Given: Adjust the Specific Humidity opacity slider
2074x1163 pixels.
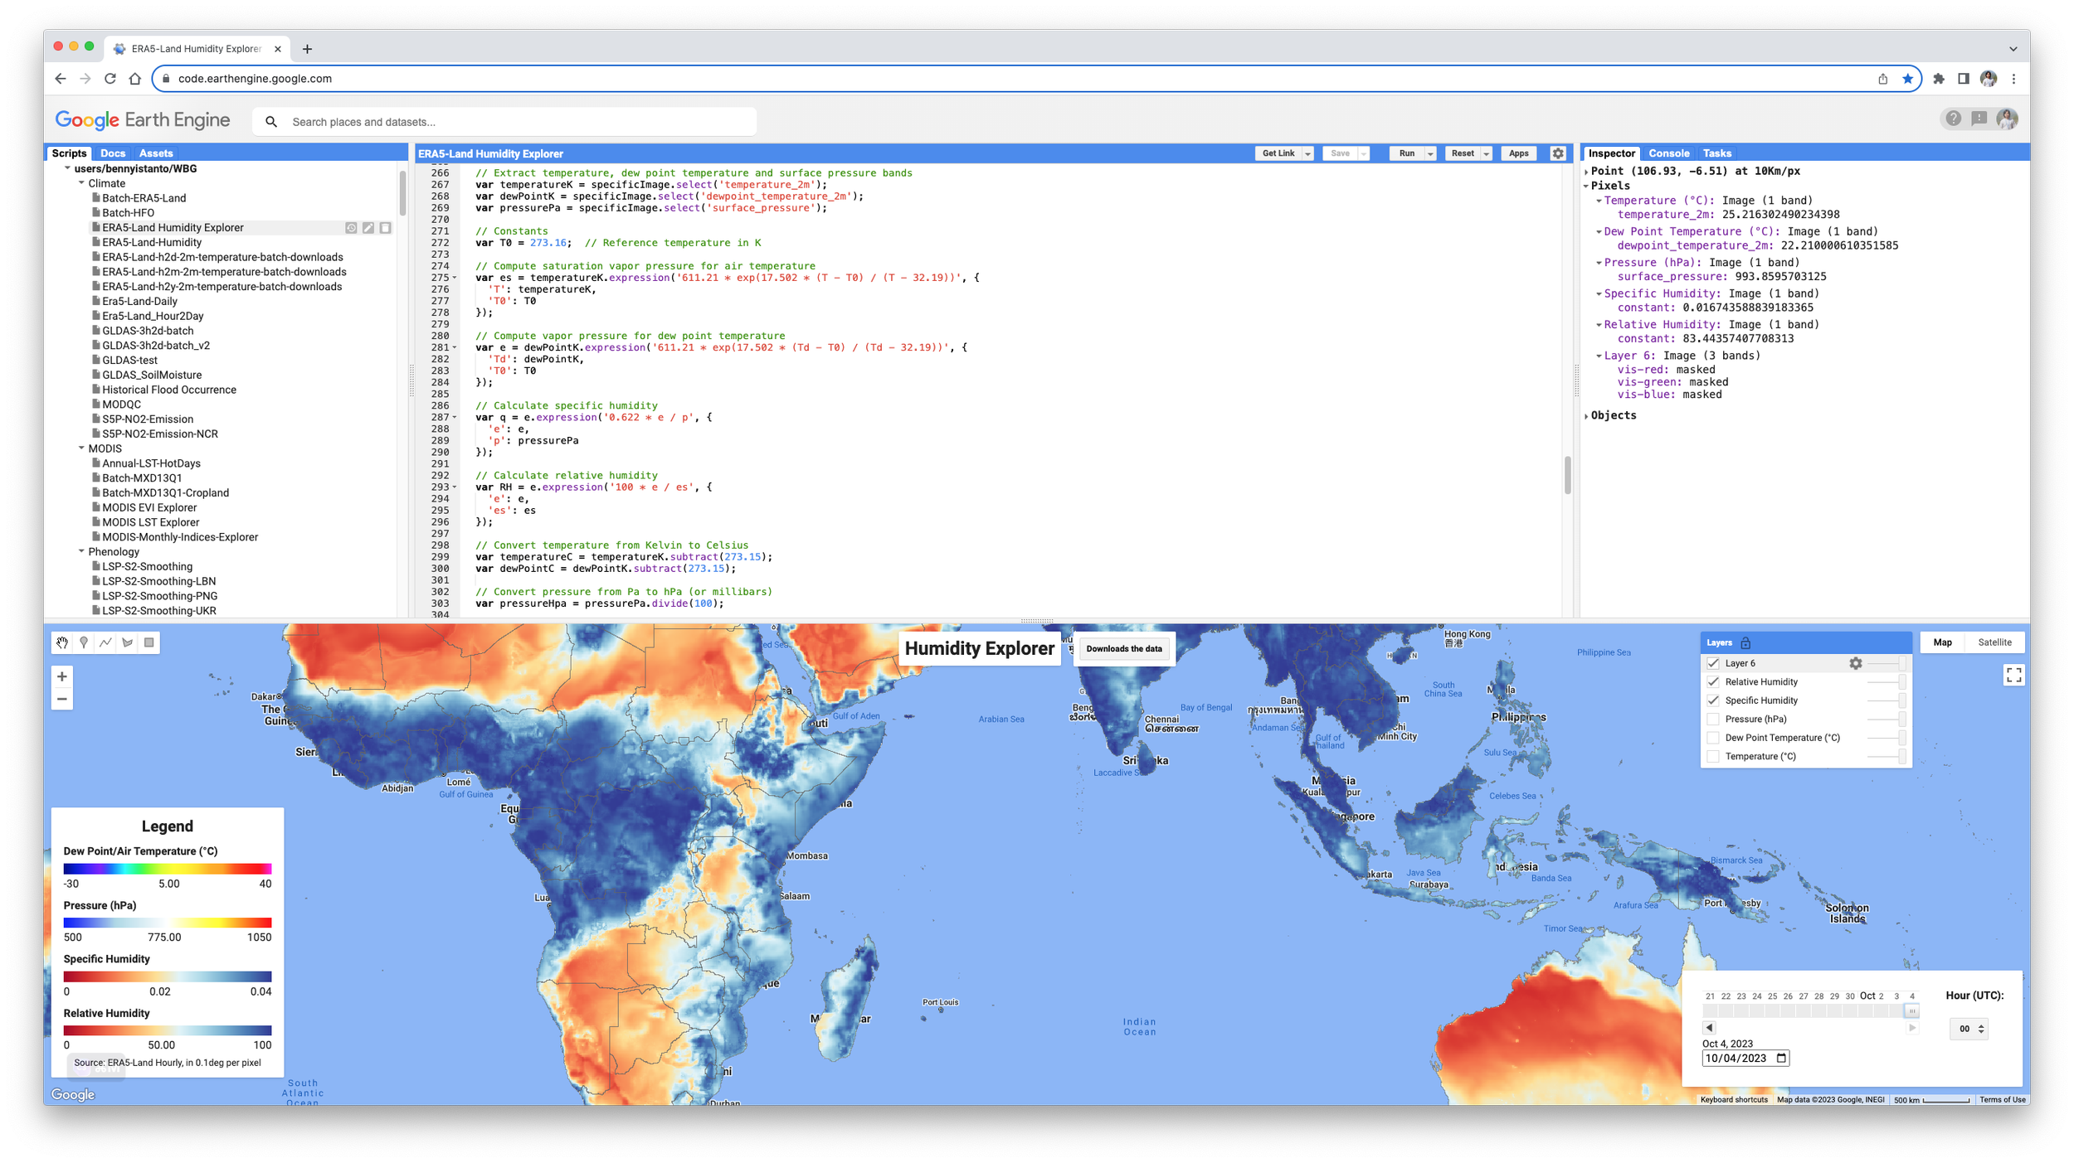Looking at the screenshot, I should pos(1901,700).
